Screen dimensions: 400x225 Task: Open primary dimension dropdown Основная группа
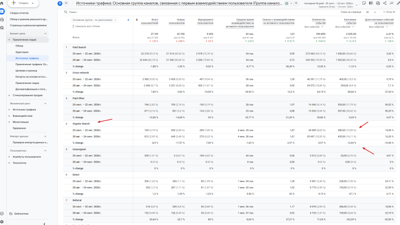coord(94,20)
